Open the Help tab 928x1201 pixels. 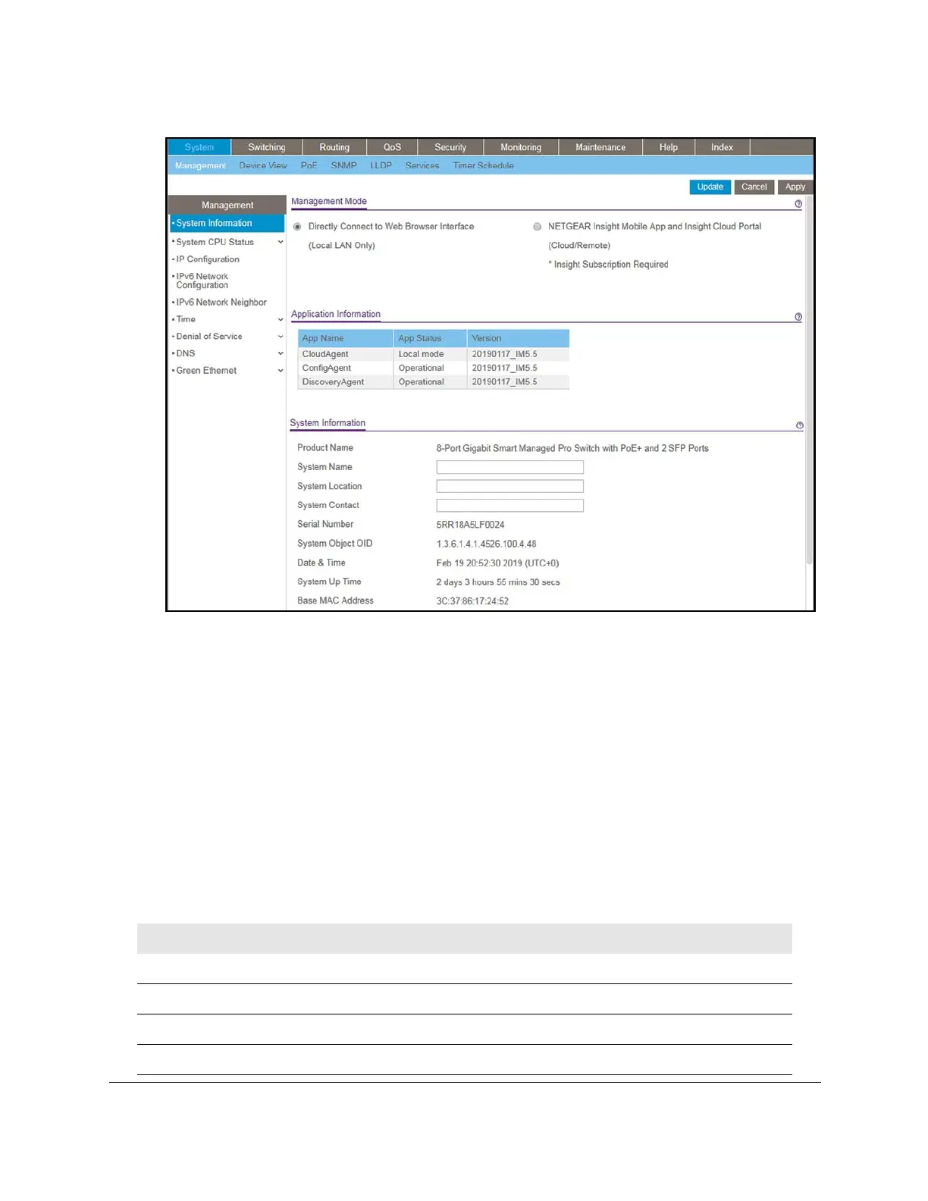(669, 147)
